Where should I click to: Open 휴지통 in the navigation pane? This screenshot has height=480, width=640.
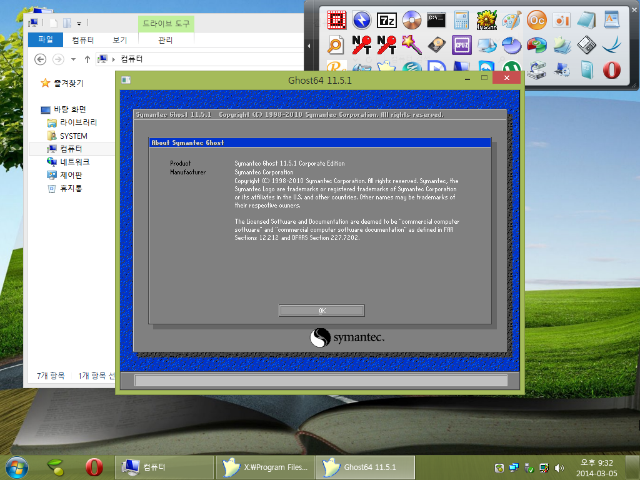click(x=71, y=188)
